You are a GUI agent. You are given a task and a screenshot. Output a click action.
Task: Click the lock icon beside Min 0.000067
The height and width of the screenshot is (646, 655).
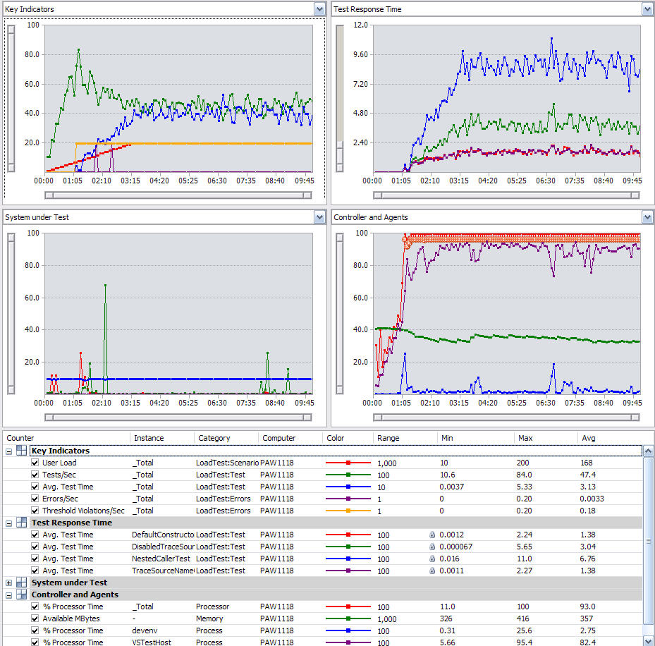432,547
